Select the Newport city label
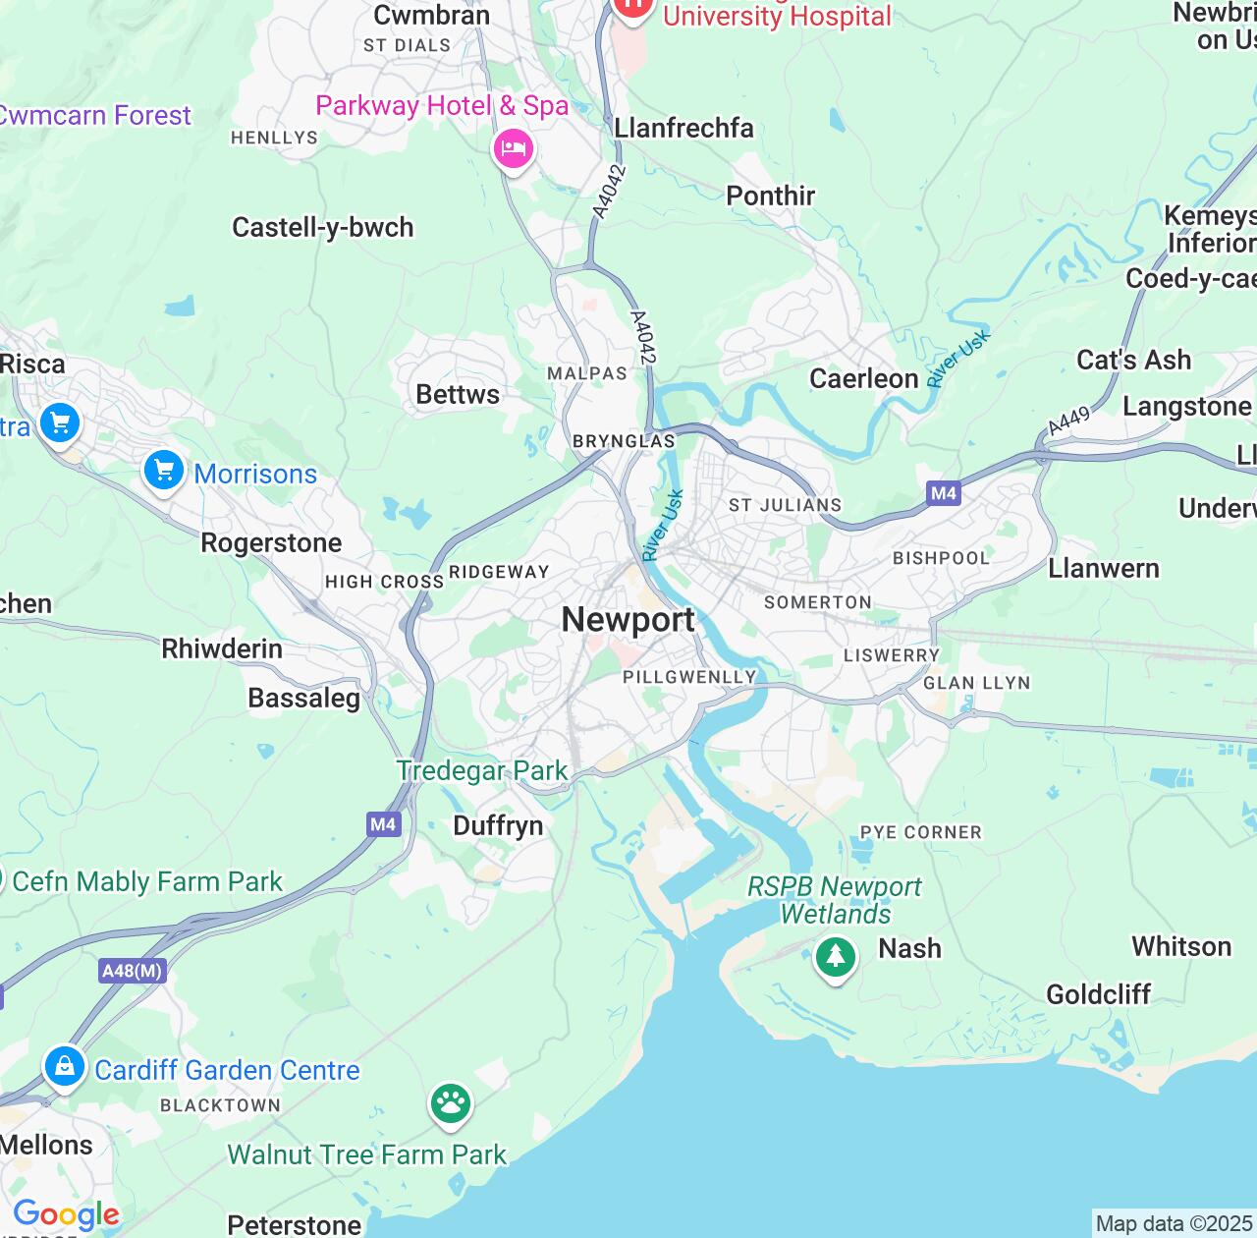Viewport: 1257px width, 1238px height. pyautogui.click(x=628, y=620)
